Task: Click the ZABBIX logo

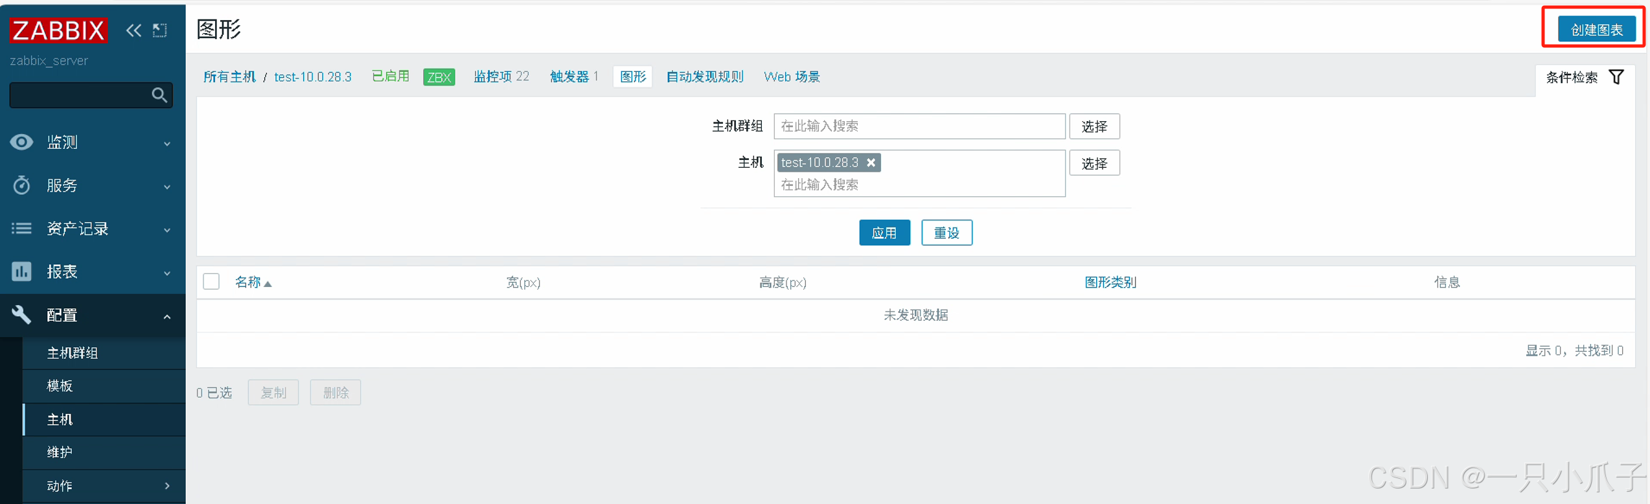Action: click(58, 30)
